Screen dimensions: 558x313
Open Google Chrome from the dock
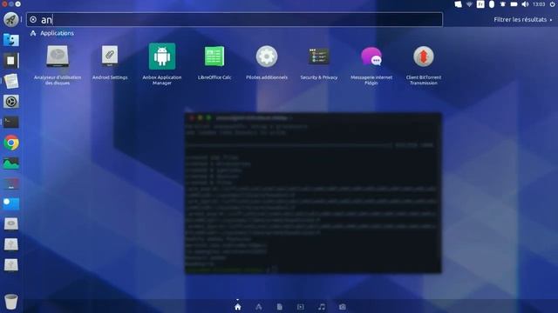(11, 143)
